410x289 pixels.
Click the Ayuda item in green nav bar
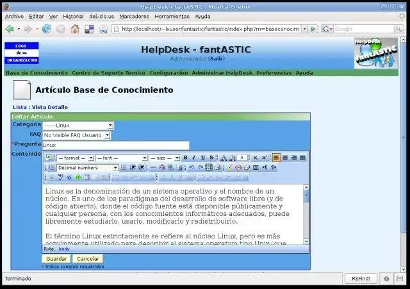[x=304, y=72]
